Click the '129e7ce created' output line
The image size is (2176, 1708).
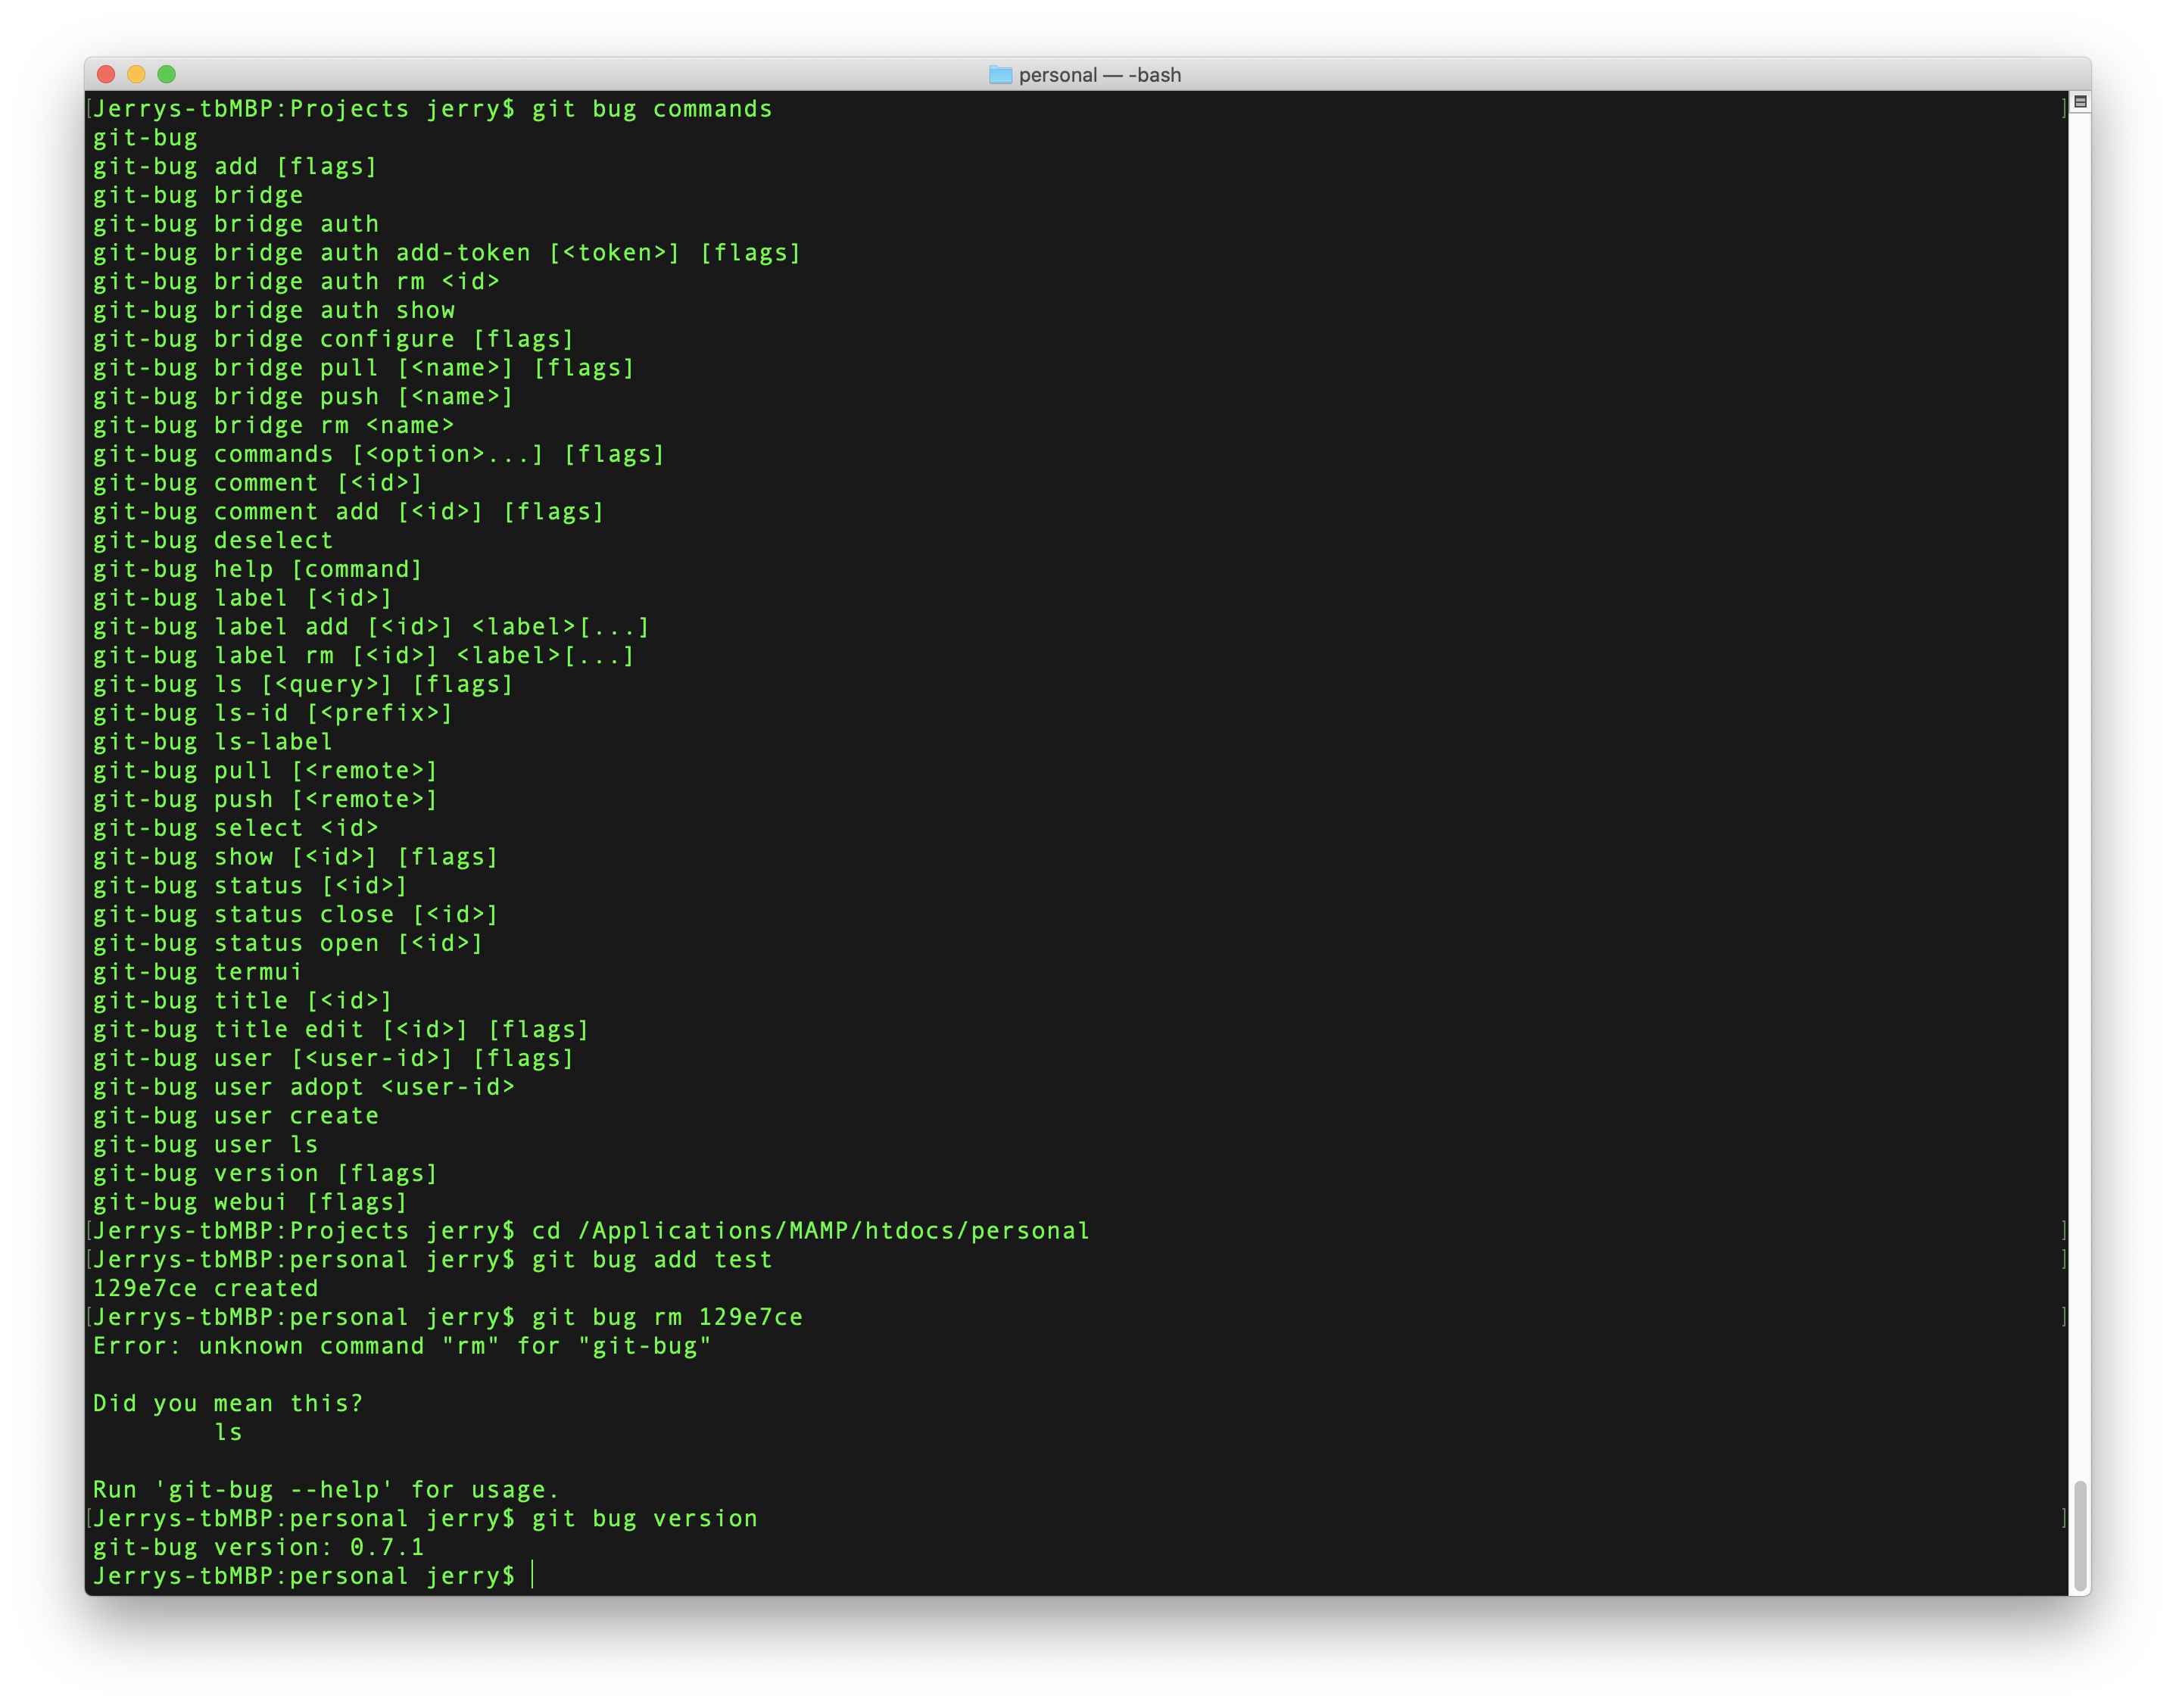pos(205,1288)
